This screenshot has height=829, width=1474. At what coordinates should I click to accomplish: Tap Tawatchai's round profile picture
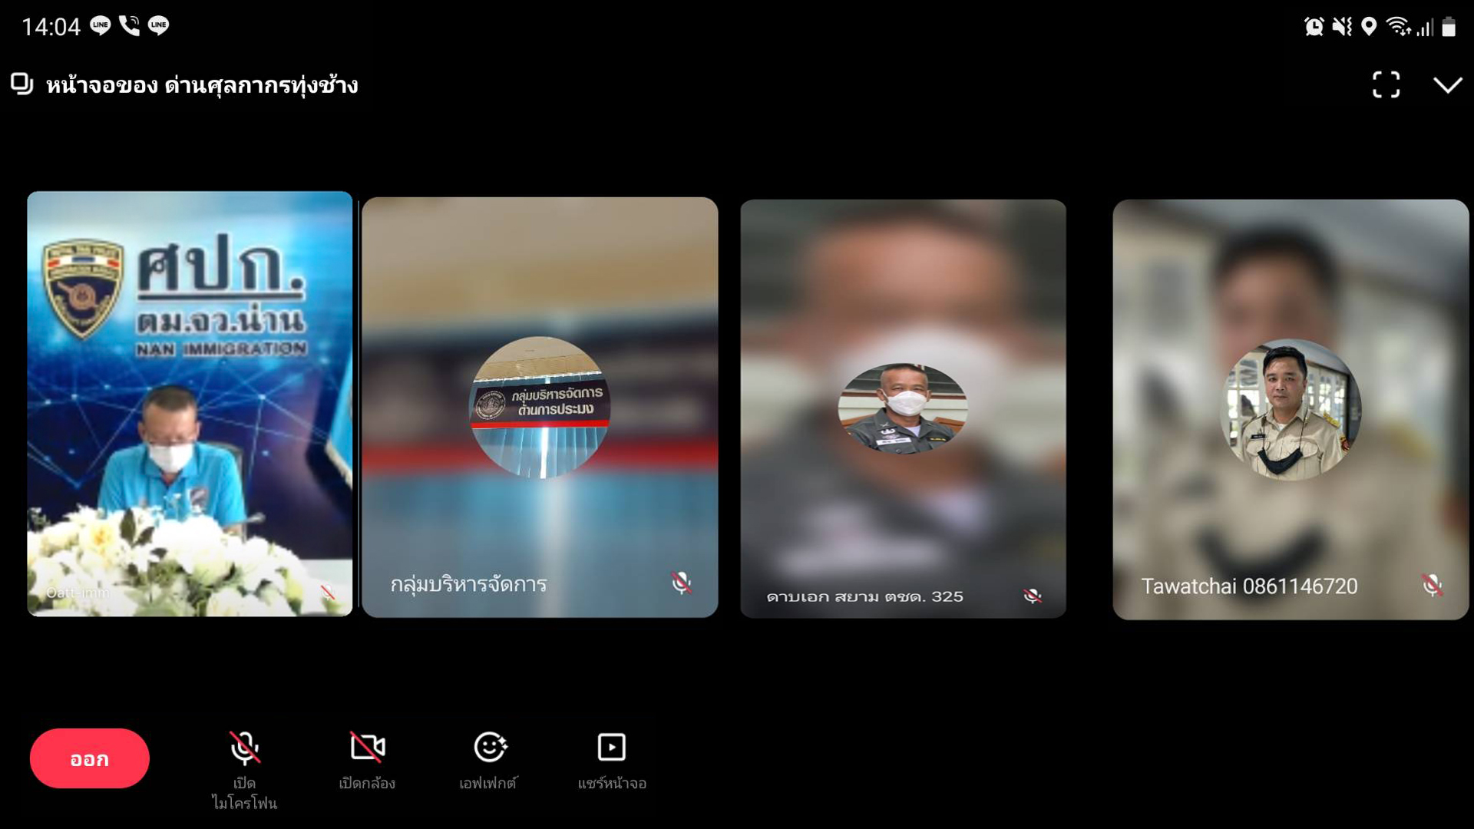coord(1291,410)
